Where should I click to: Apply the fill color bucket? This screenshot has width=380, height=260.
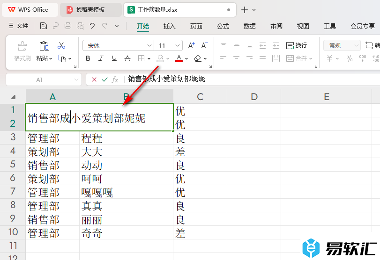160,58
